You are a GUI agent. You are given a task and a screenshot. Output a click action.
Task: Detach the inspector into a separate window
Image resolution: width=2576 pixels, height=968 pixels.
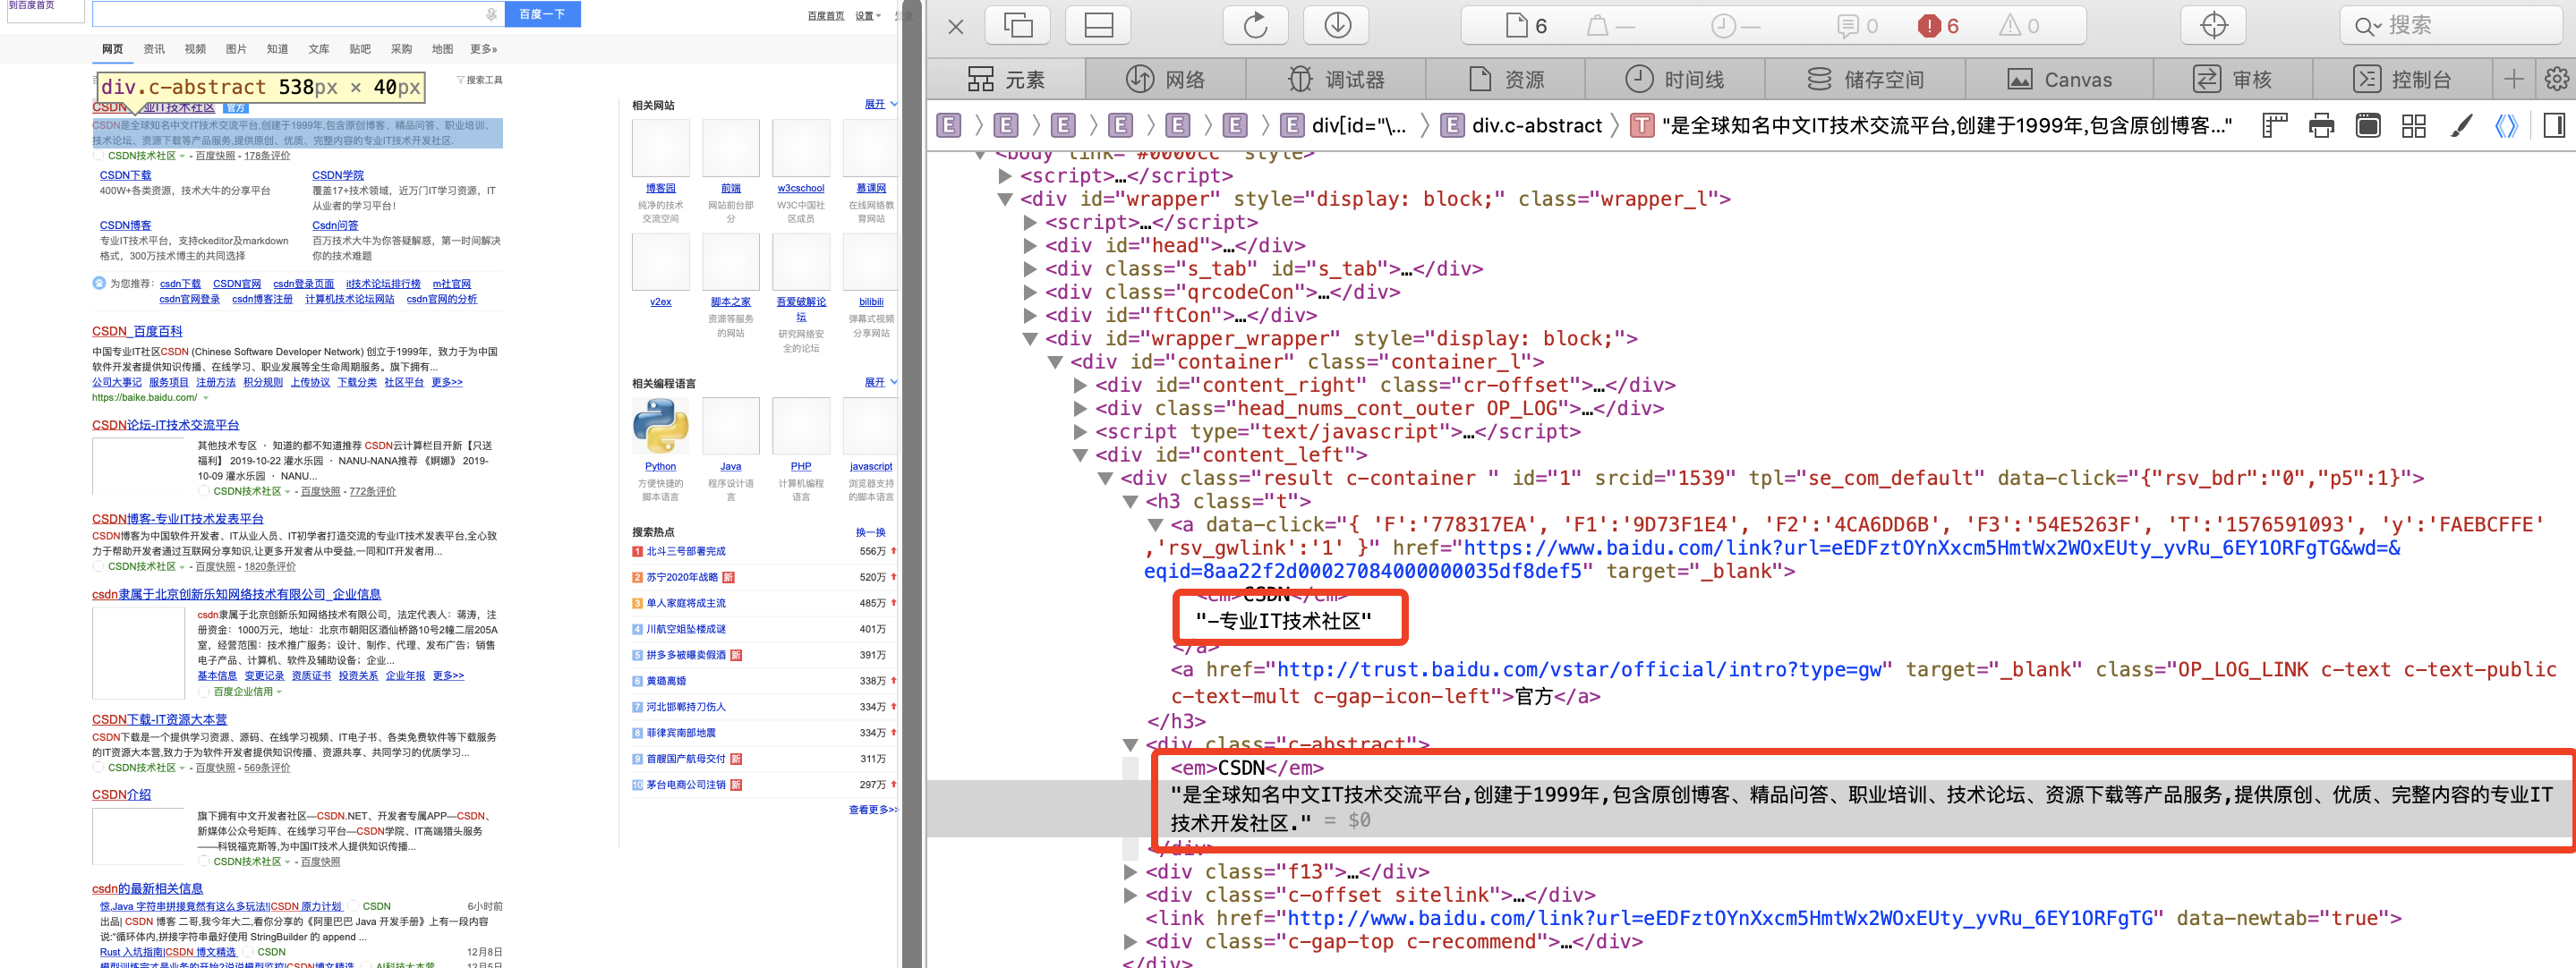1017,26
